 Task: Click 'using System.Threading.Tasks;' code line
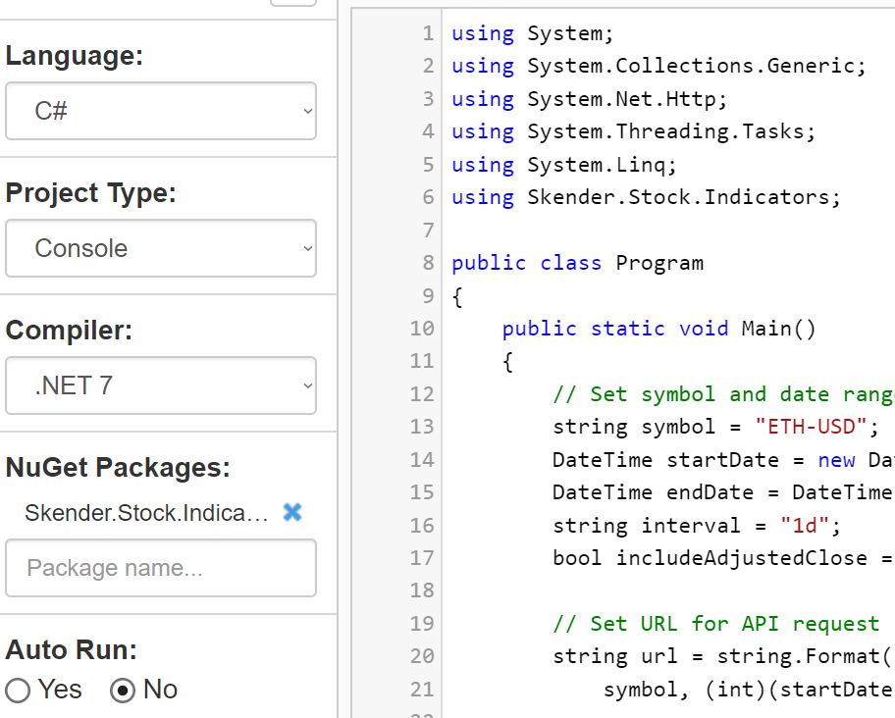pyautogui.click(x=634, y=131)
